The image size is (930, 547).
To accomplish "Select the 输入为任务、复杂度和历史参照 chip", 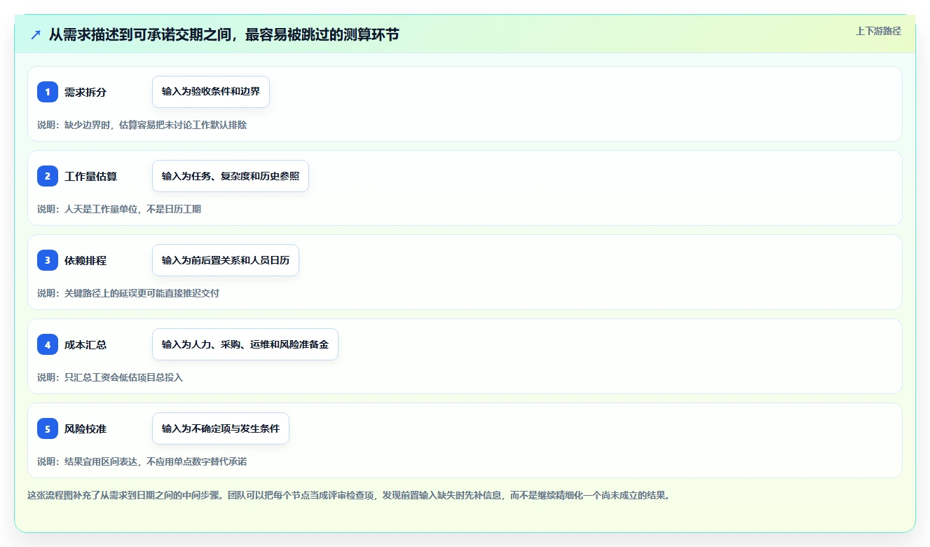I will point(231,176).
